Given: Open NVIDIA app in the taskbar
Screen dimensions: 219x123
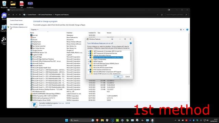Looking at the screenshot, I should point(117,120).
